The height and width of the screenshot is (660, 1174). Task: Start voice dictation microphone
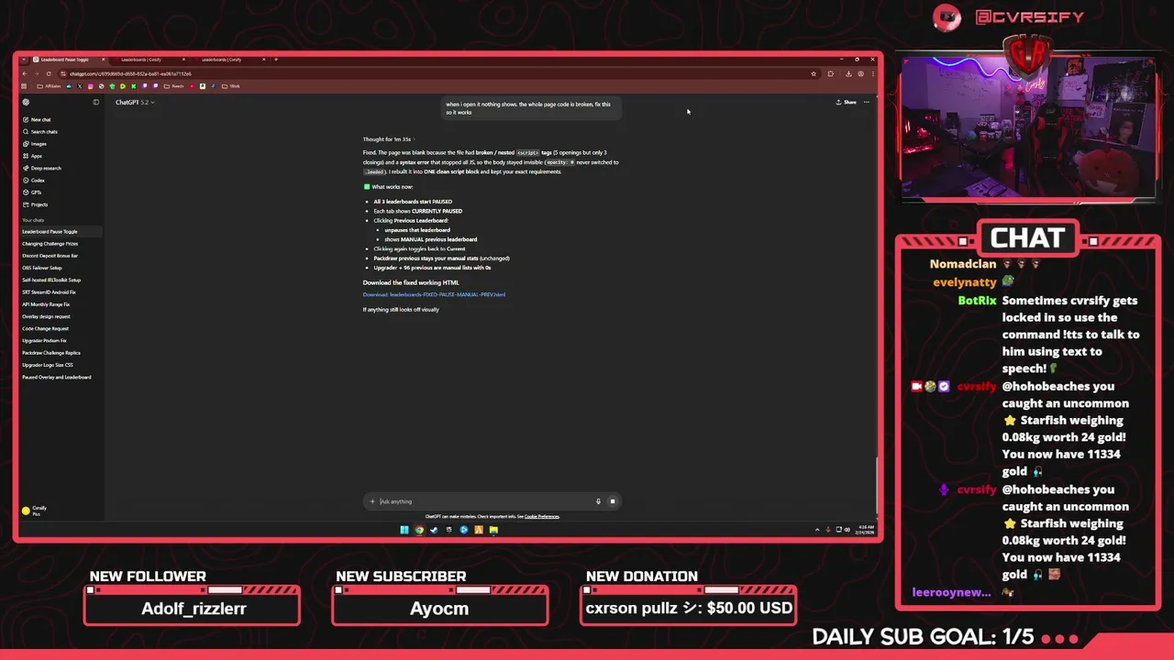tap(598, 501)
